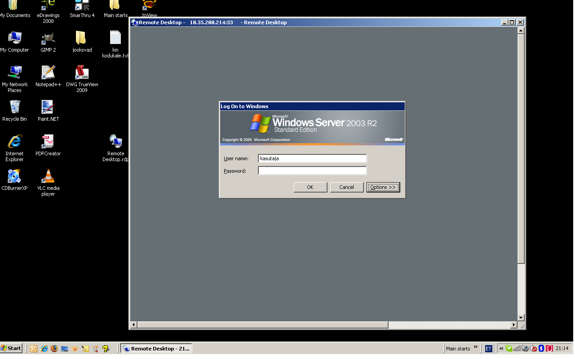Click the horizontal scrollbar right arrow
This screenshot has height=359, width=575.
click(x=514, y=325)
